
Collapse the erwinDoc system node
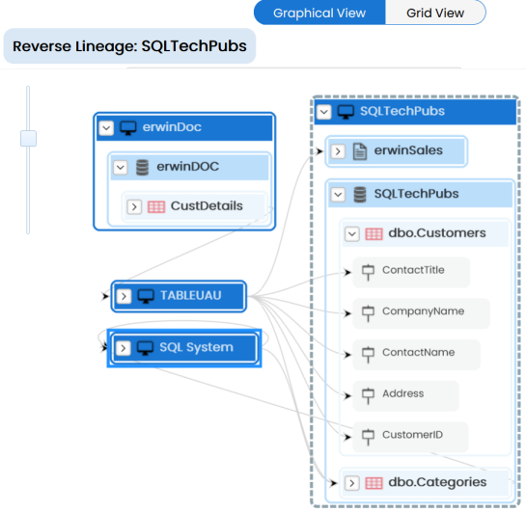click(106, 128)
